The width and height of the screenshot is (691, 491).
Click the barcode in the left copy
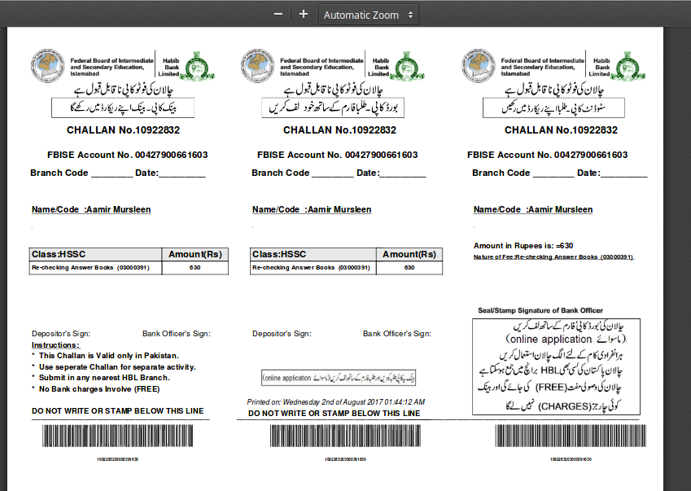(118, 436)
